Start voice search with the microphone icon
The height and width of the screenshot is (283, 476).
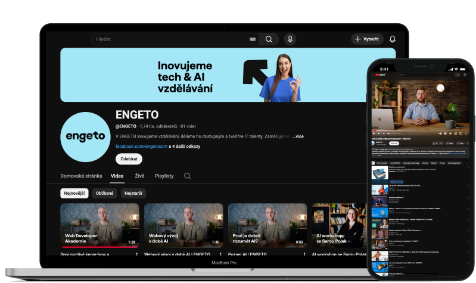290,39
